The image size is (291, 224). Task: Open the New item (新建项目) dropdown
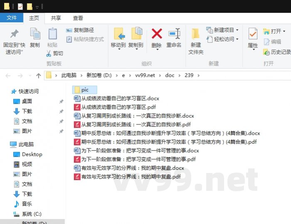222,30
